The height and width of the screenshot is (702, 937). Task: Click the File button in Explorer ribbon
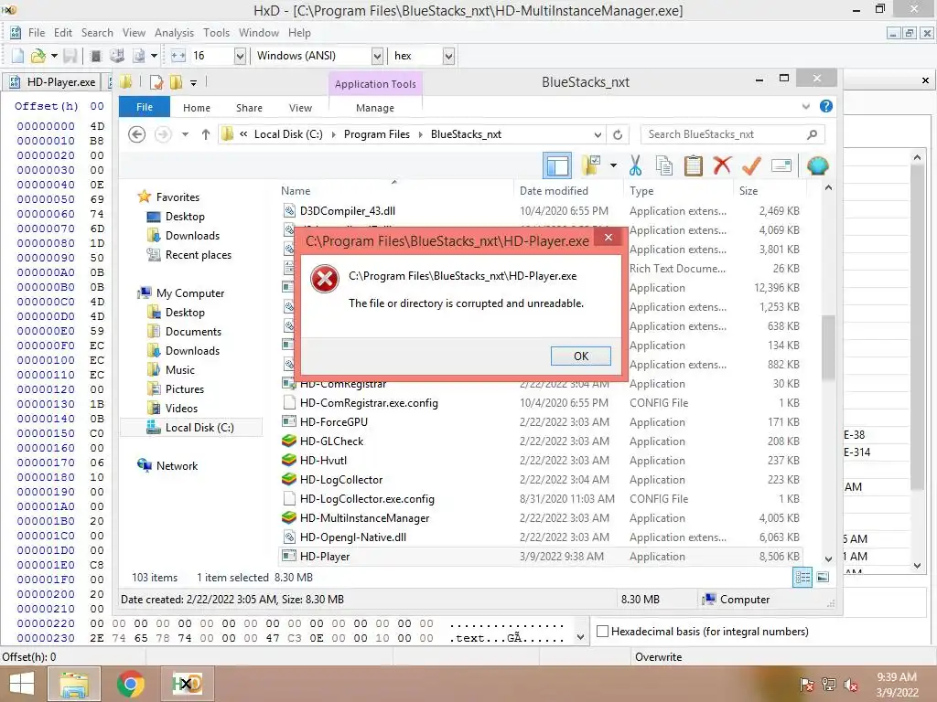[x=144, y=108]
